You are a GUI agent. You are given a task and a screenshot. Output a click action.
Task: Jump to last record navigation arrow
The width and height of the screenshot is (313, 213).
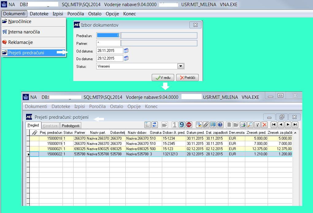point(295,125)
